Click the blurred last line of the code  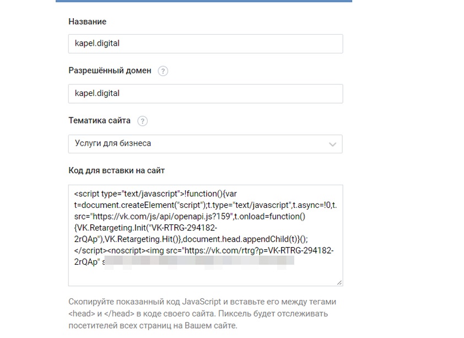[198, 261]
